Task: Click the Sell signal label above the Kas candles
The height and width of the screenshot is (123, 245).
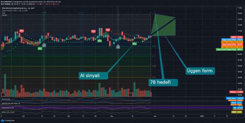Action: click(x=108, y=30)
